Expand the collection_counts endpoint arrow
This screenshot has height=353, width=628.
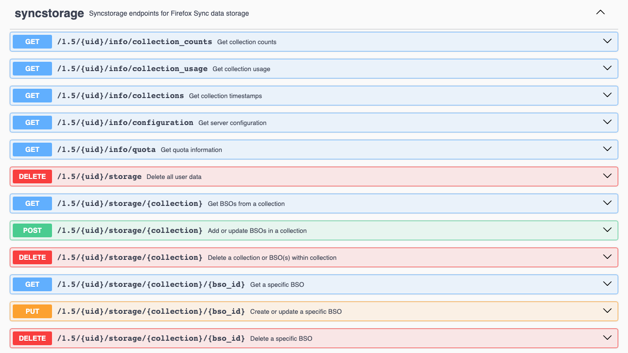point(607,41)
